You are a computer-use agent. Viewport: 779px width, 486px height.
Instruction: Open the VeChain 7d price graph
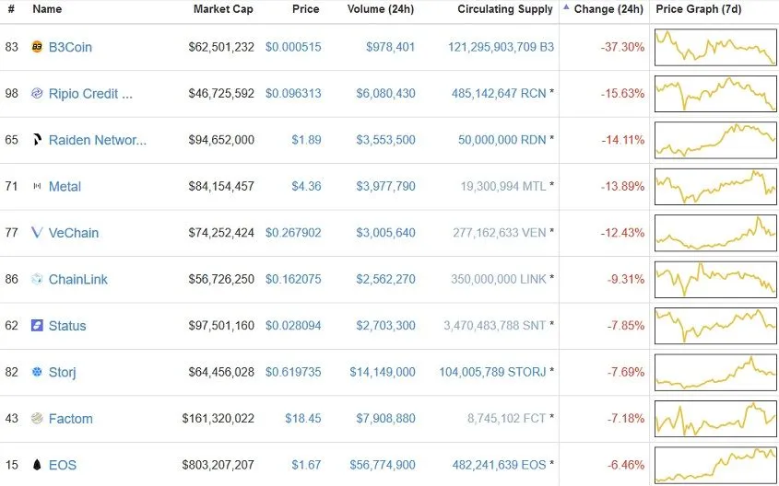[x=715, y=233]
